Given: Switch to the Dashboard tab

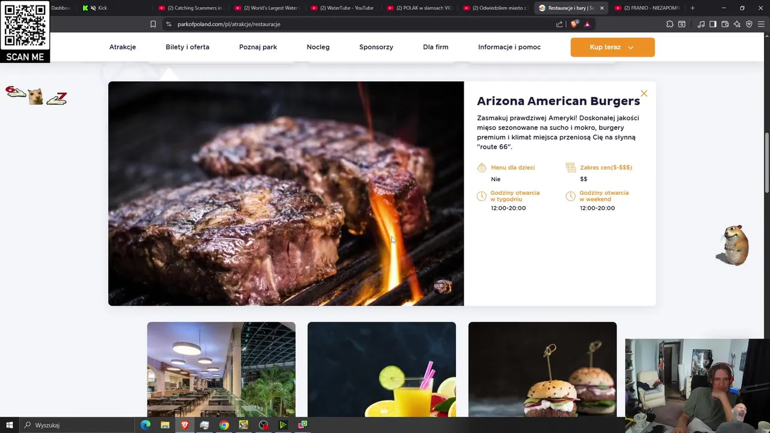Looking at the screenshot, I should (63, 8).
